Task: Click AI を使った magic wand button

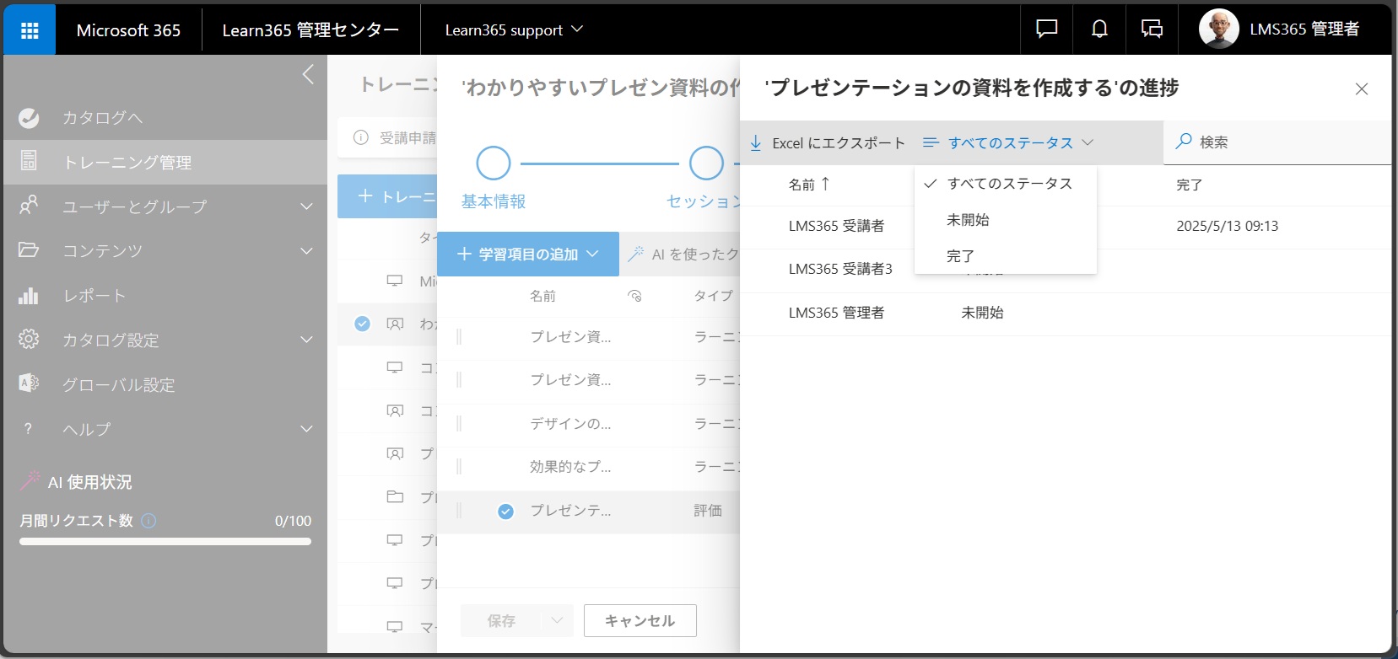Action: pos(683,254)
